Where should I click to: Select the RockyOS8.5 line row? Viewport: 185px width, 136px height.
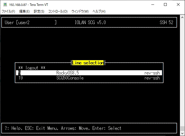pos(89,73)
